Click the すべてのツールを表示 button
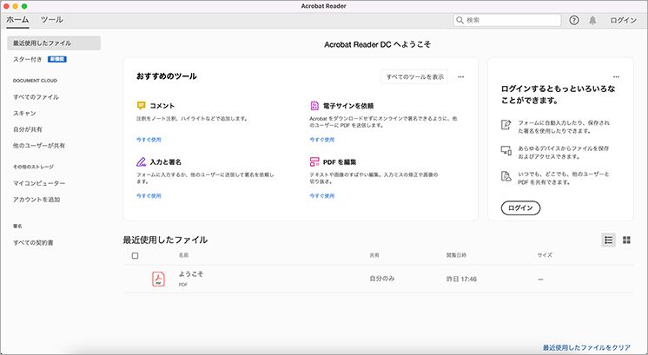This screenshot has width=648, height=355. (414, 76)
